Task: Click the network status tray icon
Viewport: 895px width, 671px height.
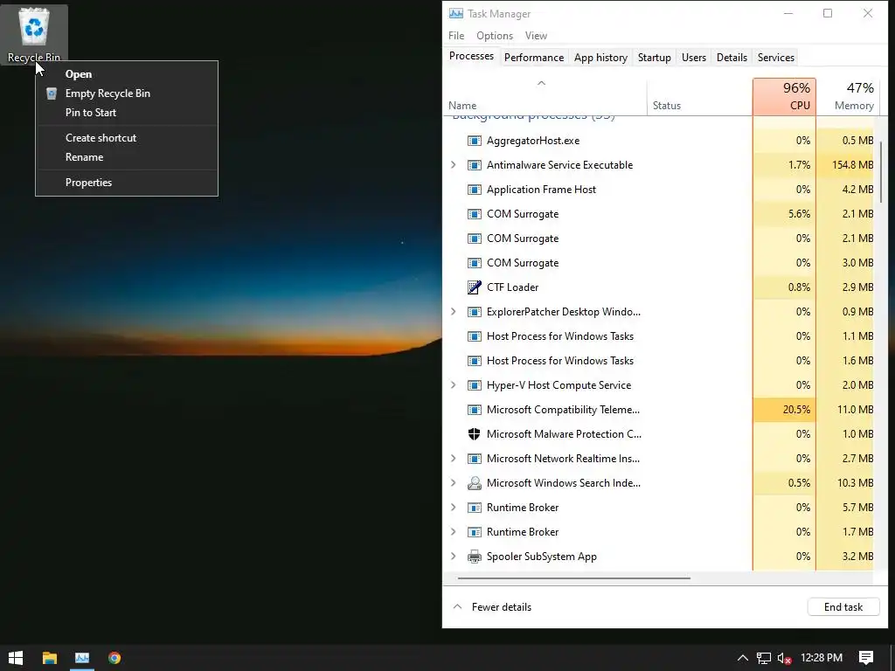Action: [764, 658]
